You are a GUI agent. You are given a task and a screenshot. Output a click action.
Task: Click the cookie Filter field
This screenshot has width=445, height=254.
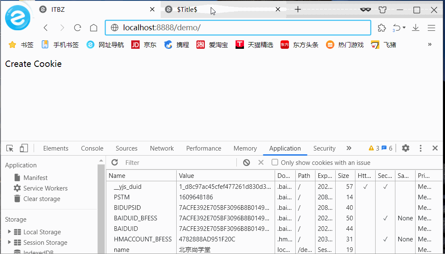tap(180, 163)
